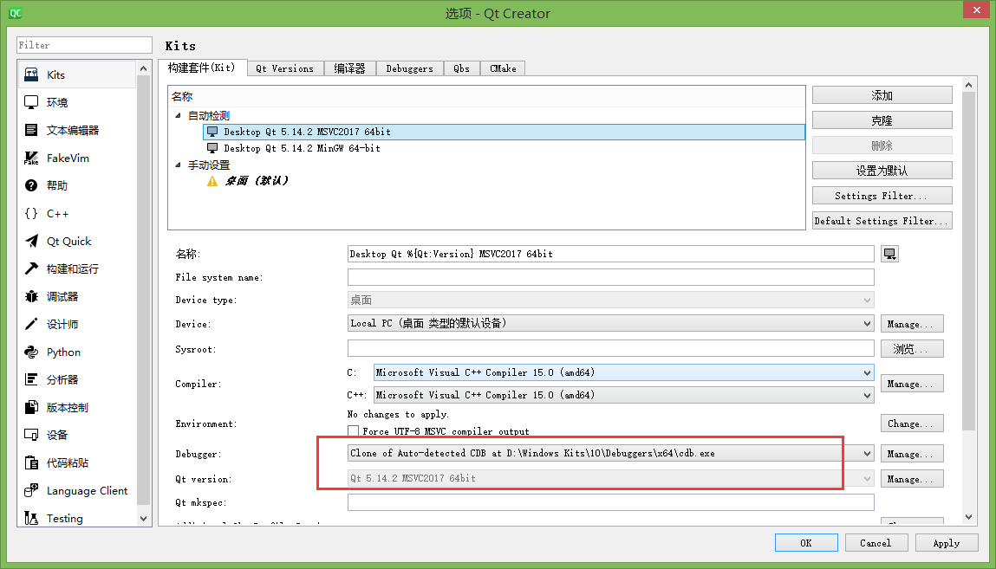Click the Qt mkspec input field
This screenshot has height=569, width=996.
point(610,502)
